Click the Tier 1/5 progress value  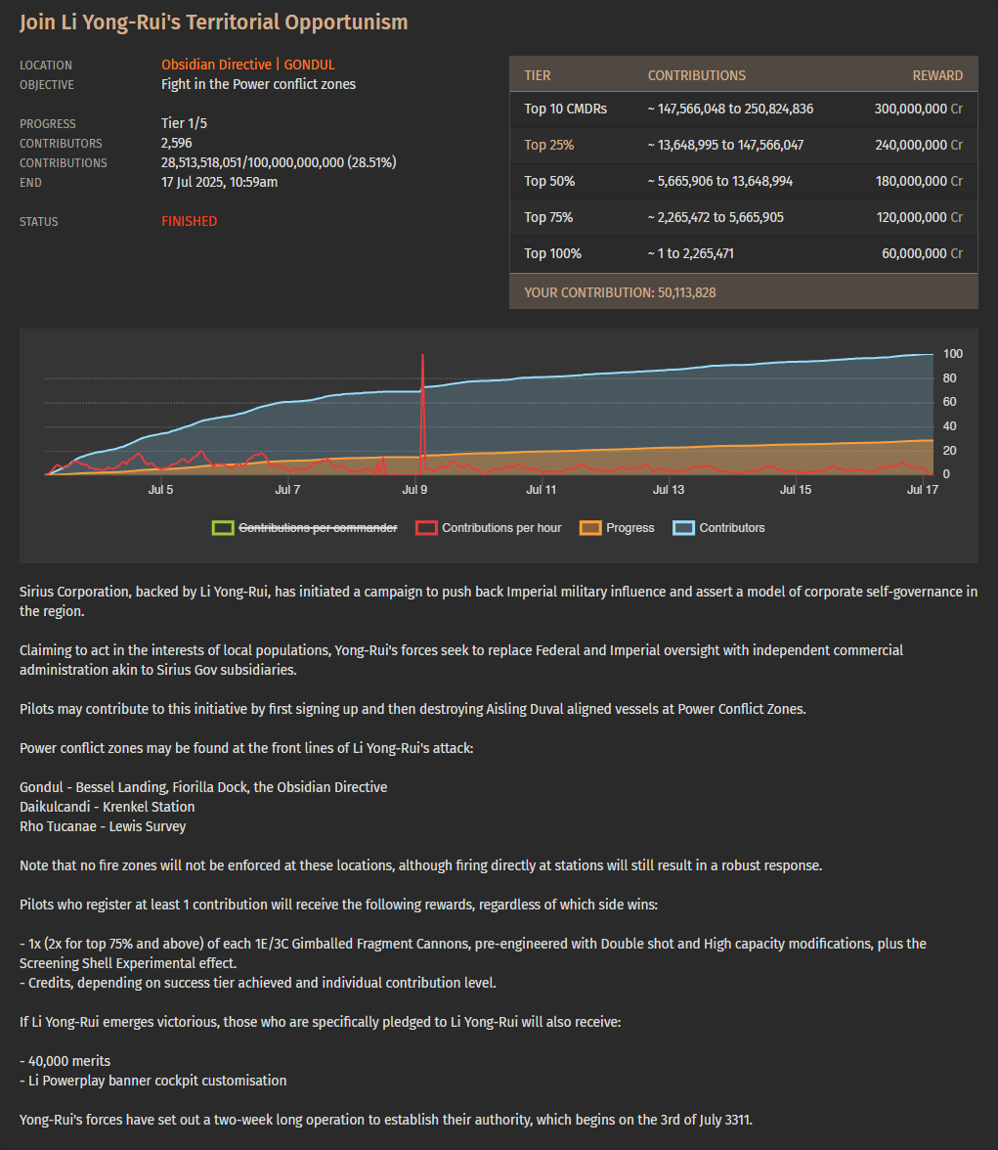tap(184, 123)
